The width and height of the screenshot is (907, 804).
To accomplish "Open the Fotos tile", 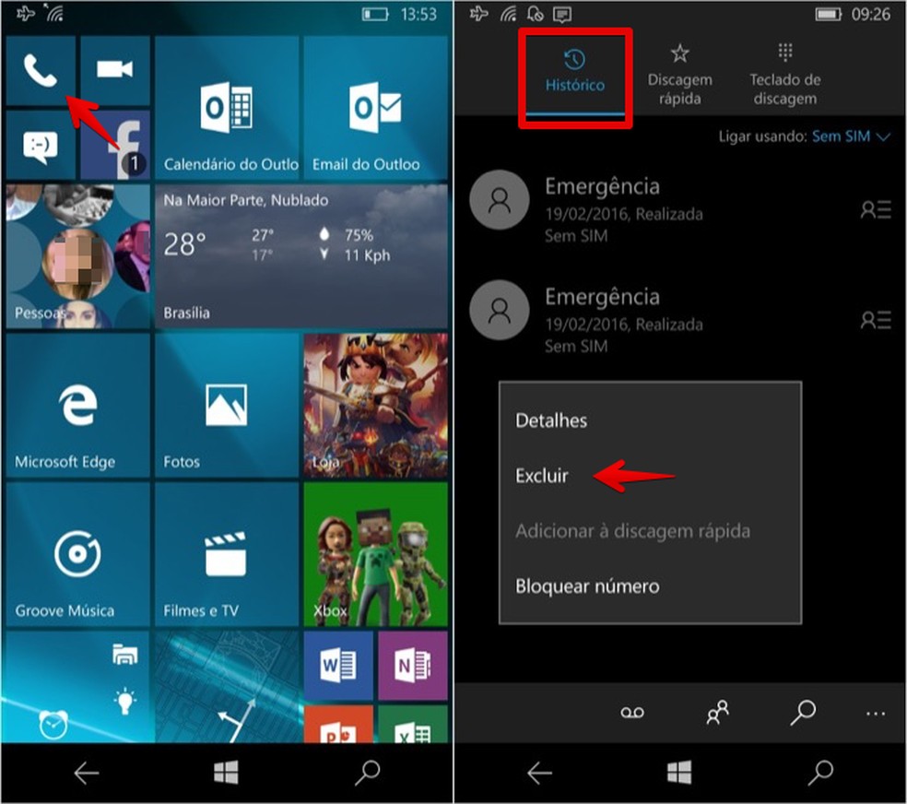I will point(226,406).
